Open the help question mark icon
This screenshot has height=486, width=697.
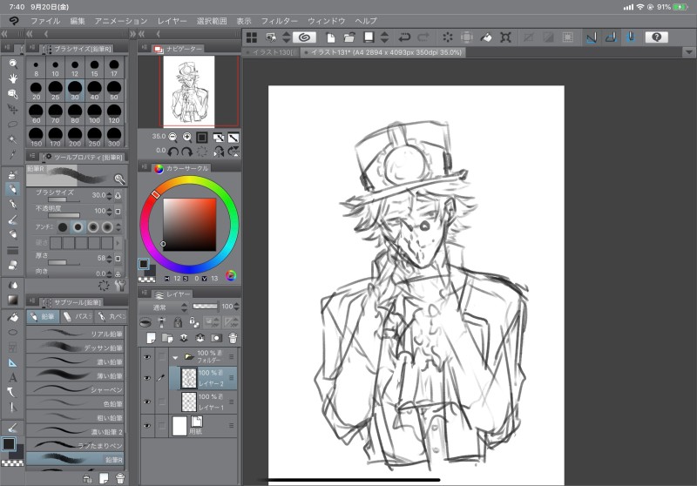(x=657, y=37)
